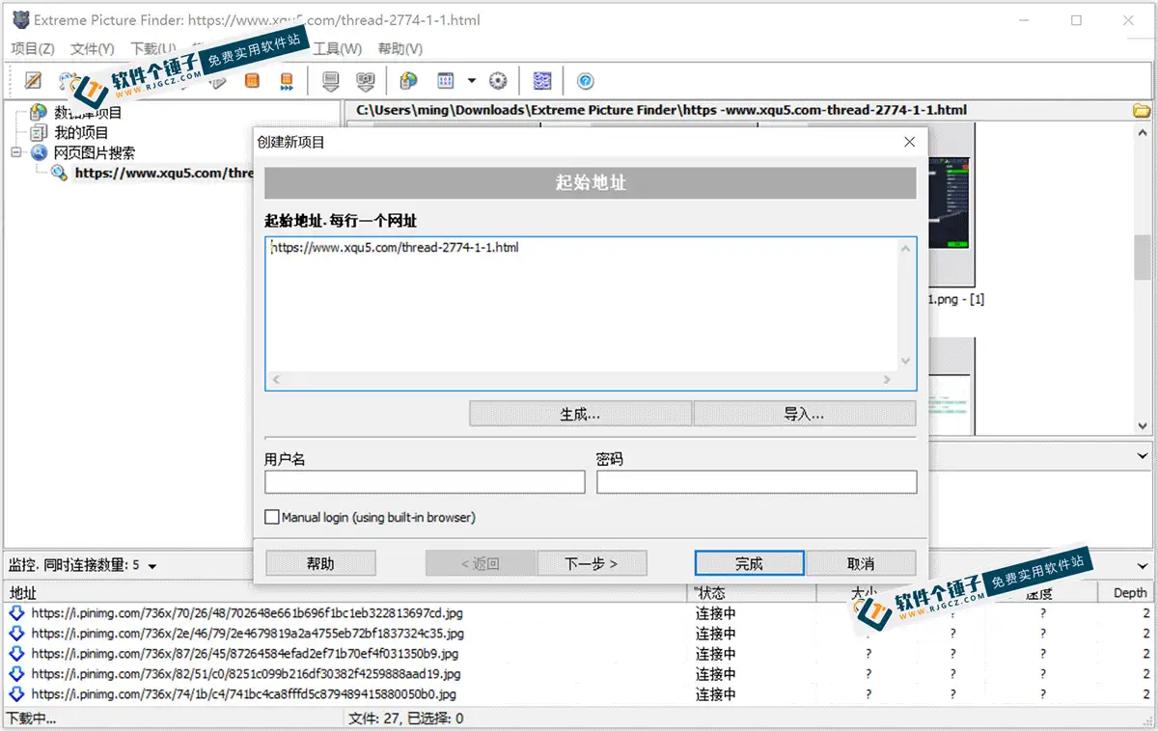The width and height of the screenshot is (1158, 731).
Task: Click the 完成 button
Action: [749, 563]
